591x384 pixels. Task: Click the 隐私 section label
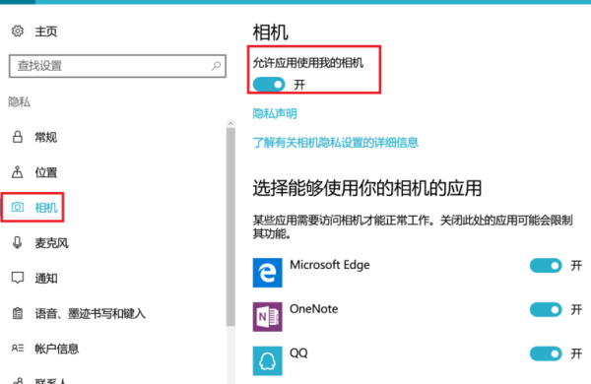(x=20, y=101)
